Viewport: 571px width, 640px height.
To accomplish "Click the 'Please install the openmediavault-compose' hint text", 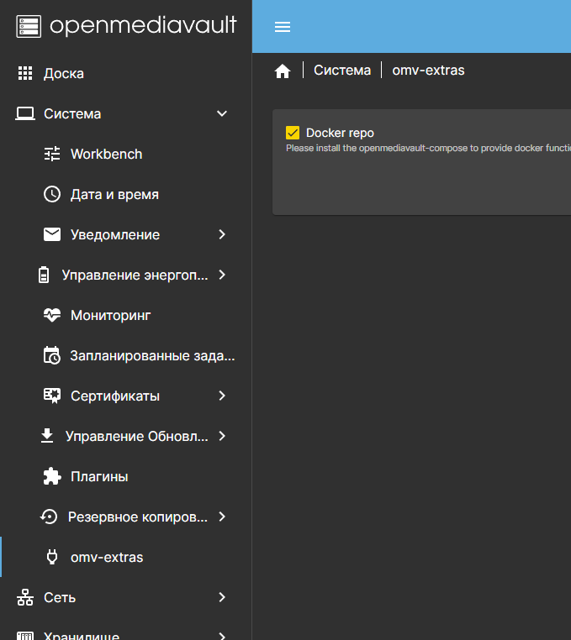I will [x=428, y=148].
